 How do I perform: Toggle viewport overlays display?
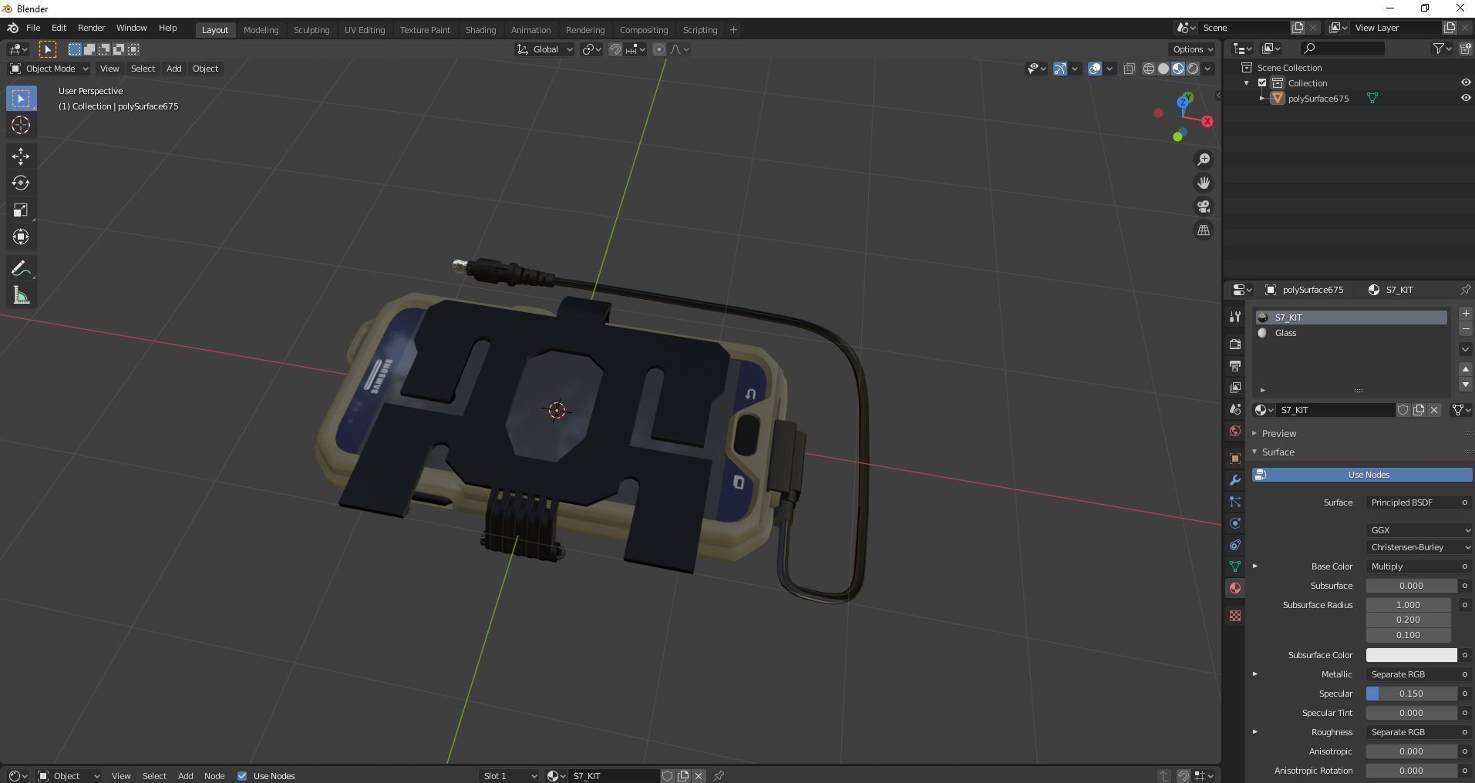1095,69
